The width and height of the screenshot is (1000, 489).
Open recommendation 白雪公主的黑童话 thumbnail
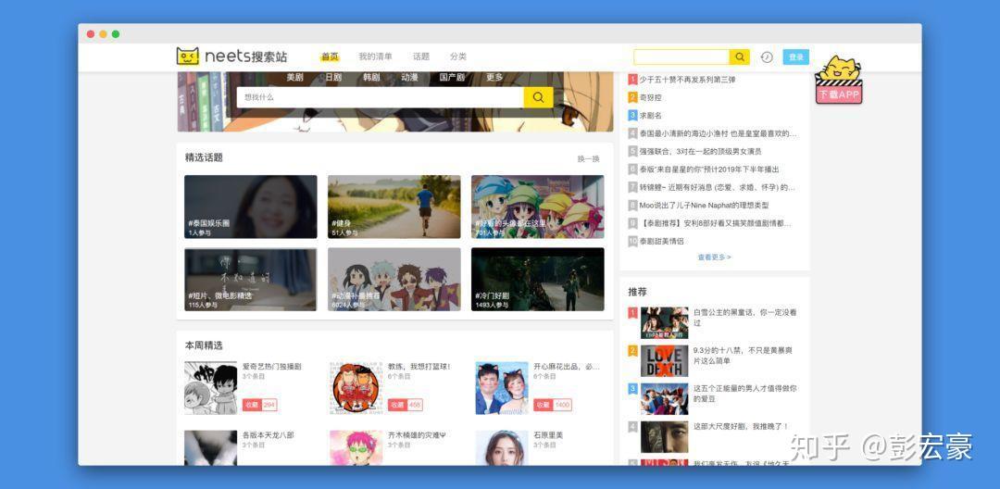click(665, 323)
